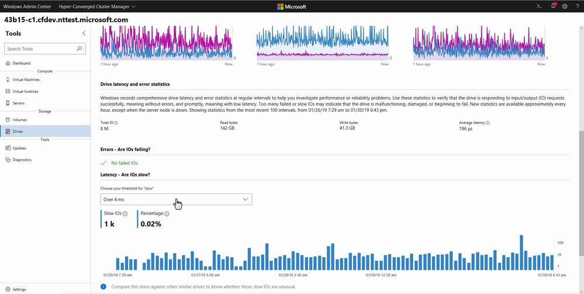Click the search magnifier icon
This screenshot has width=584, height=294.
point(79,49)
